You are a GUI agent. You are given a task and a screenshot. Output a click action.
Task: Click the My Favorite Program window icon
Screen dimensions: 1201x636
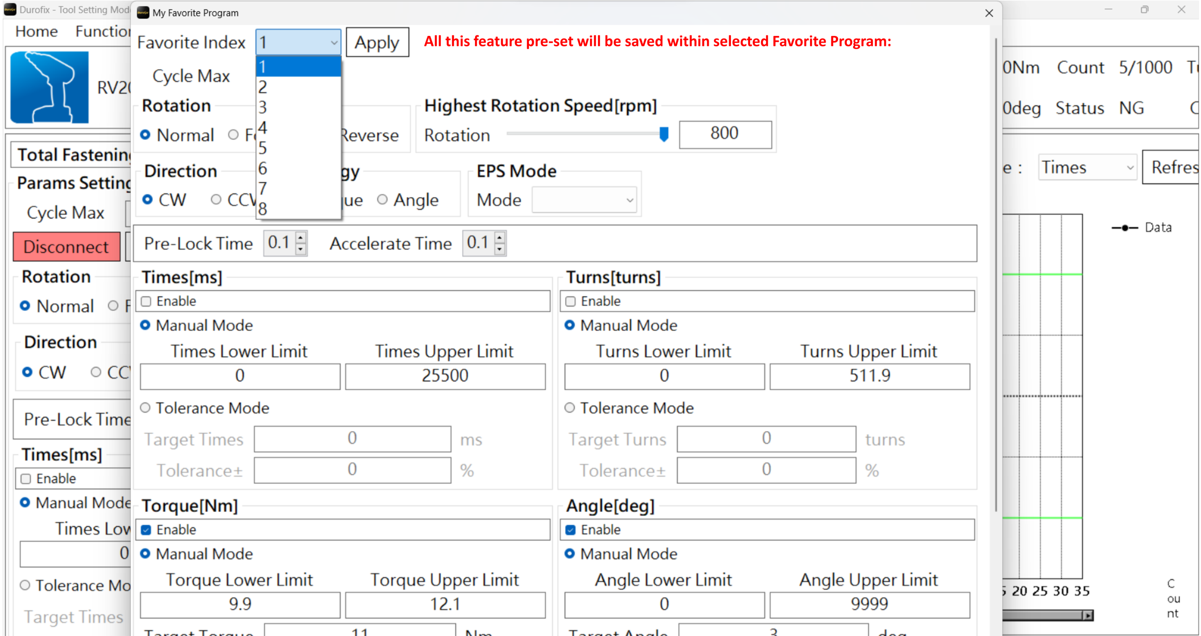[x=143, y=13]
